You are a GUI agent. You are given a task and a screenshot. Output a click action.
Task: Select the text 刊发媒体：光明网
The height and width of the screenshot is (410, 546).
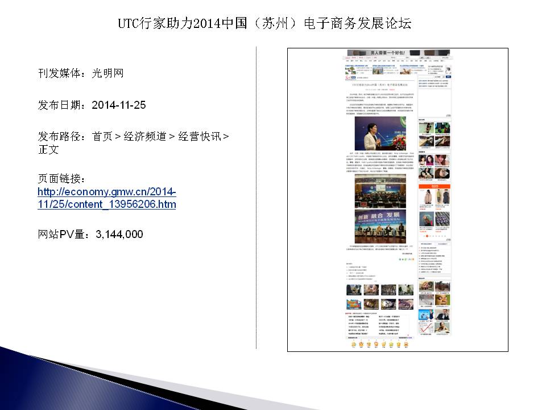[x=81, y=73]
